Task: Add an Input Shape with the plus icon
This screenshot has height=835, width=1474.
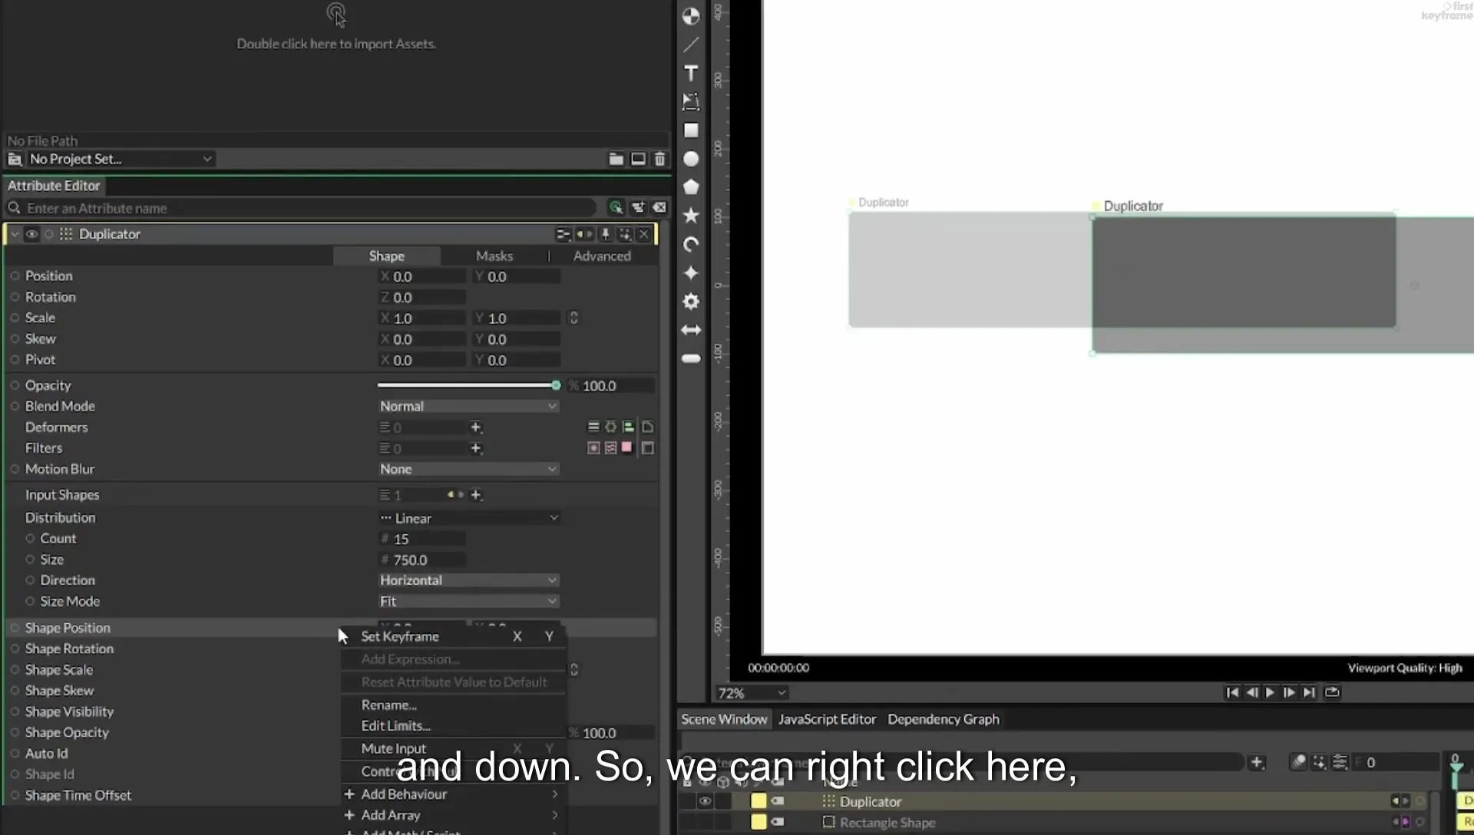Action: coord(476,495)
